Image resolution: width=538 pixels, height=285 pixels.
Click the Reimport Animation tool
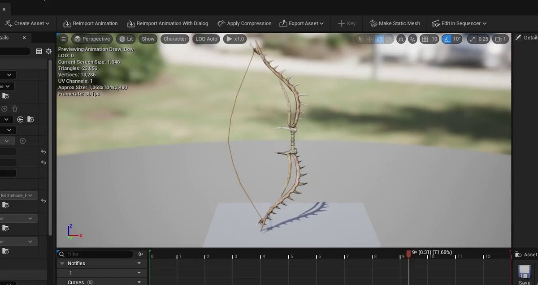(x=90, y=23)
